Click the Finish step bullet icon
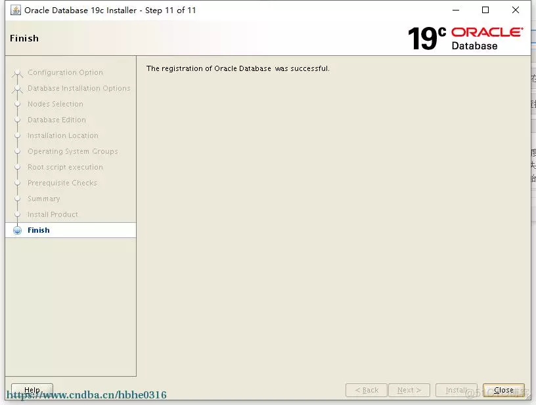Viewport: 536px width, 405px height. (x=18, y=231)
